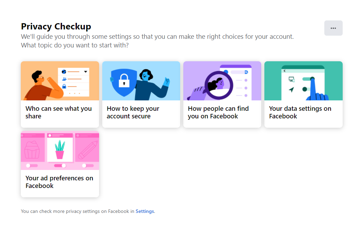
Task: Click the potted plant ad image
Action: (60, 149)
